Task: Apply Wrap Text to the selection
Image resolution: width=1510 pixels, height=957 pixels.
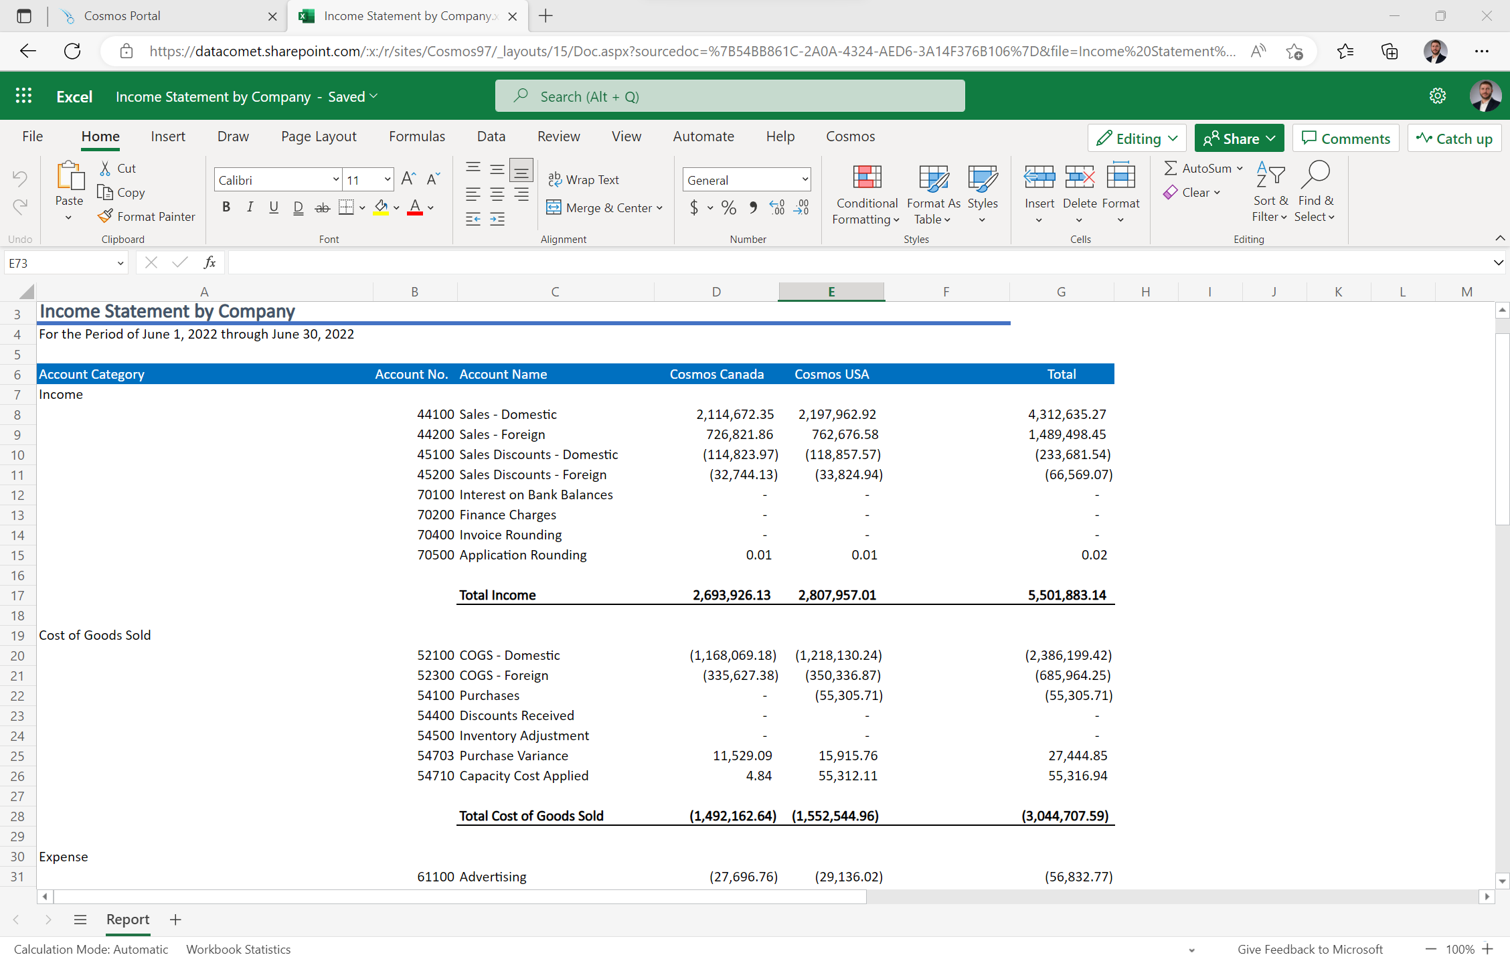Action: (x=584, y=179)
